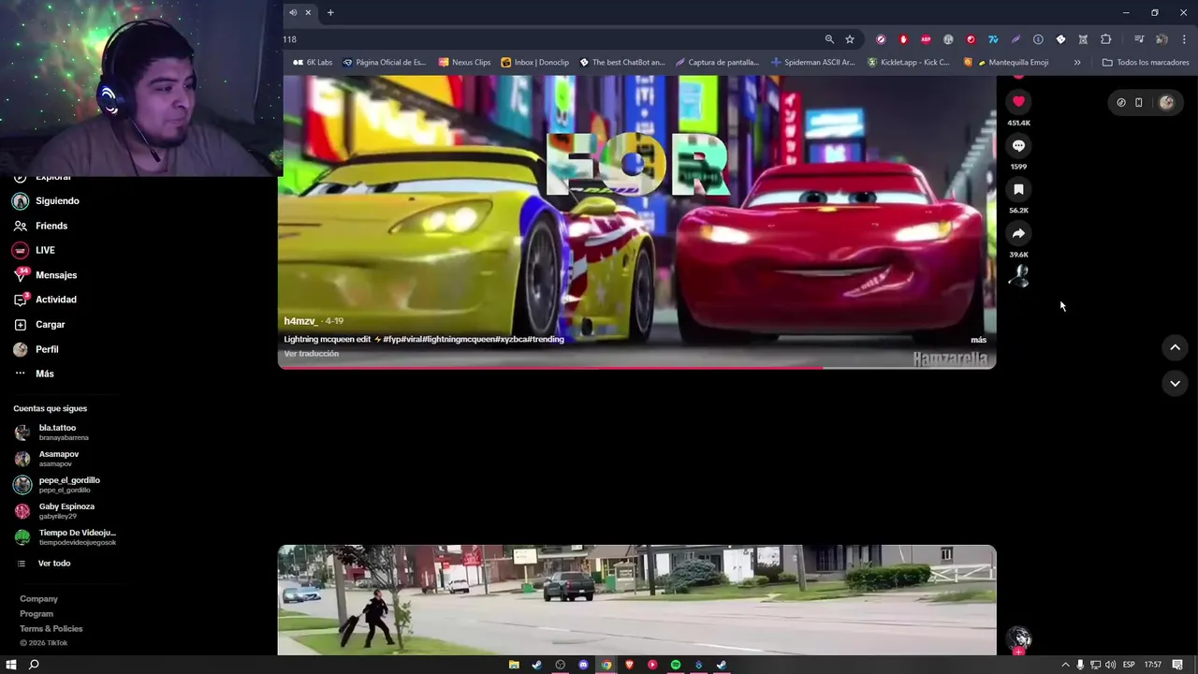Open the volume control in system tray
This screenshot has height=674, width=1198.
pyautogui.click(x=1110, y=665)
